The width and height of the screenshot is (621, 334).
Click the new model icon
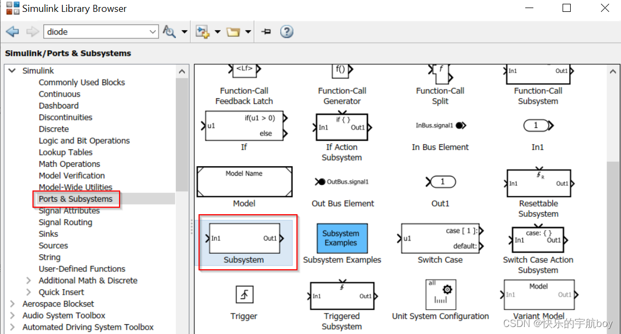202,32
